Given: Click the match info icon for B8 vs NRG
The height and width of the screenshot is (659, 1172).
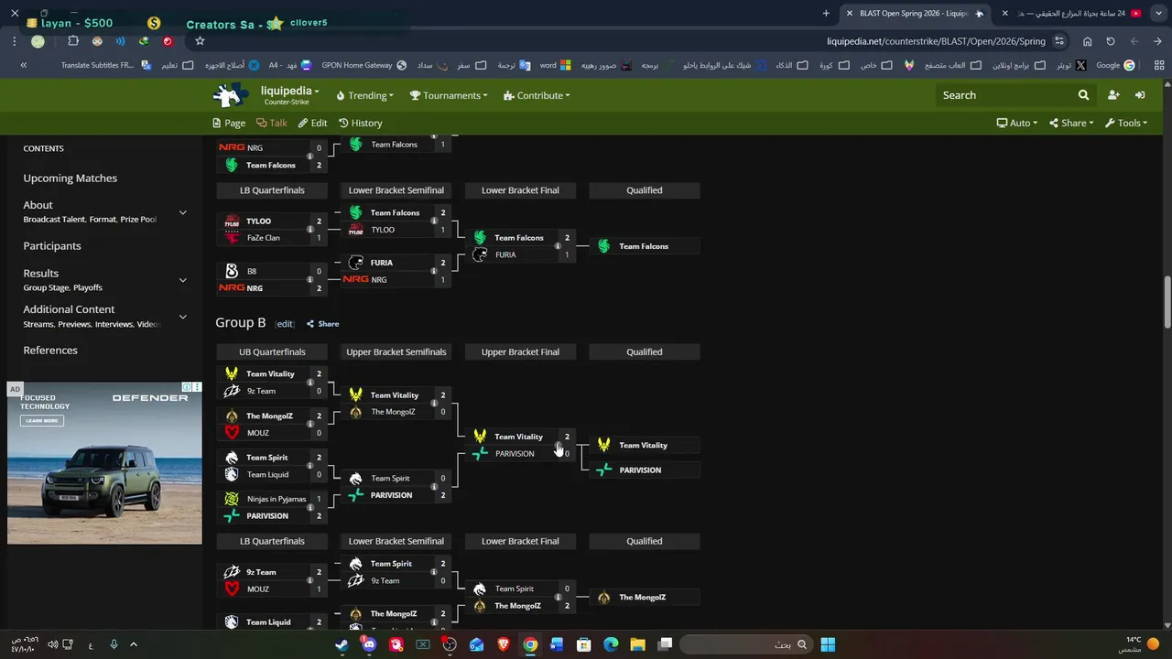Looking at the screenshot, I should tap(309, 279).
